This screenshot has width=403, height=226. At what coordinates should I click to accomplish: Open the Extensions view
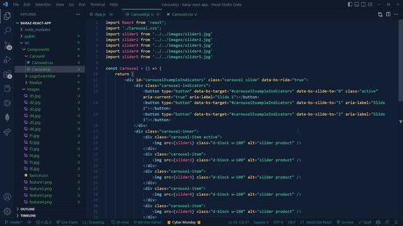point(7,74)
